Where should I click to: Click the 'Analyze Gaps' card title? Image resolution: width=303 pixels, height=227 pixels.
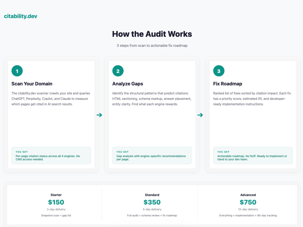(128, 84)
